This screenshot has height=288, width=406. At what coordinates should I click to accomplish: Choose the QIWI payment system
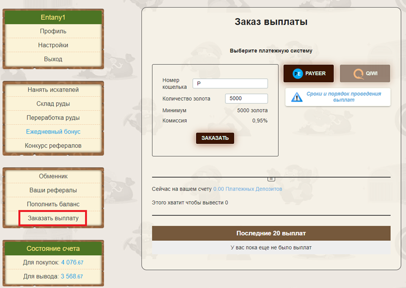coord(365,73)
